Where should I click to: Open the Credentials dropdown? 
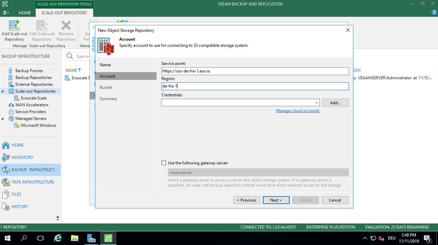(x=317, y=103)
